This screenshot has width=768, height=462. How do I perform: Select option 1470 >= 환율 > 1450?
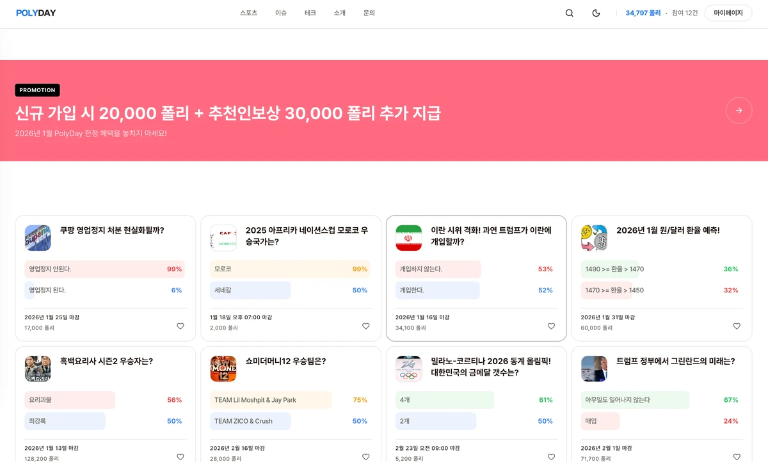[662, 291]
